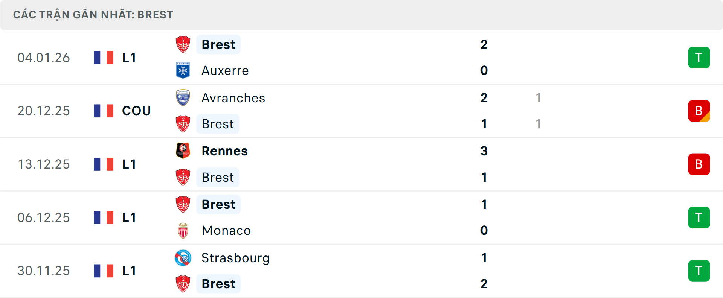Click French flag on the 04.01.26 row
The width and height of the screenshot is (723, 298).
(x=104, y=58)
